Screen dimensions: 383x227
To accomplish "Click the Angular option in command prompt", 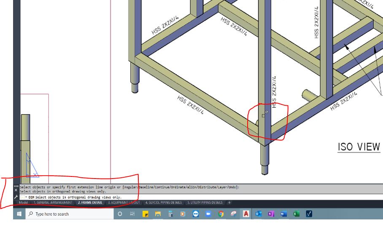I will click(130, 187).
